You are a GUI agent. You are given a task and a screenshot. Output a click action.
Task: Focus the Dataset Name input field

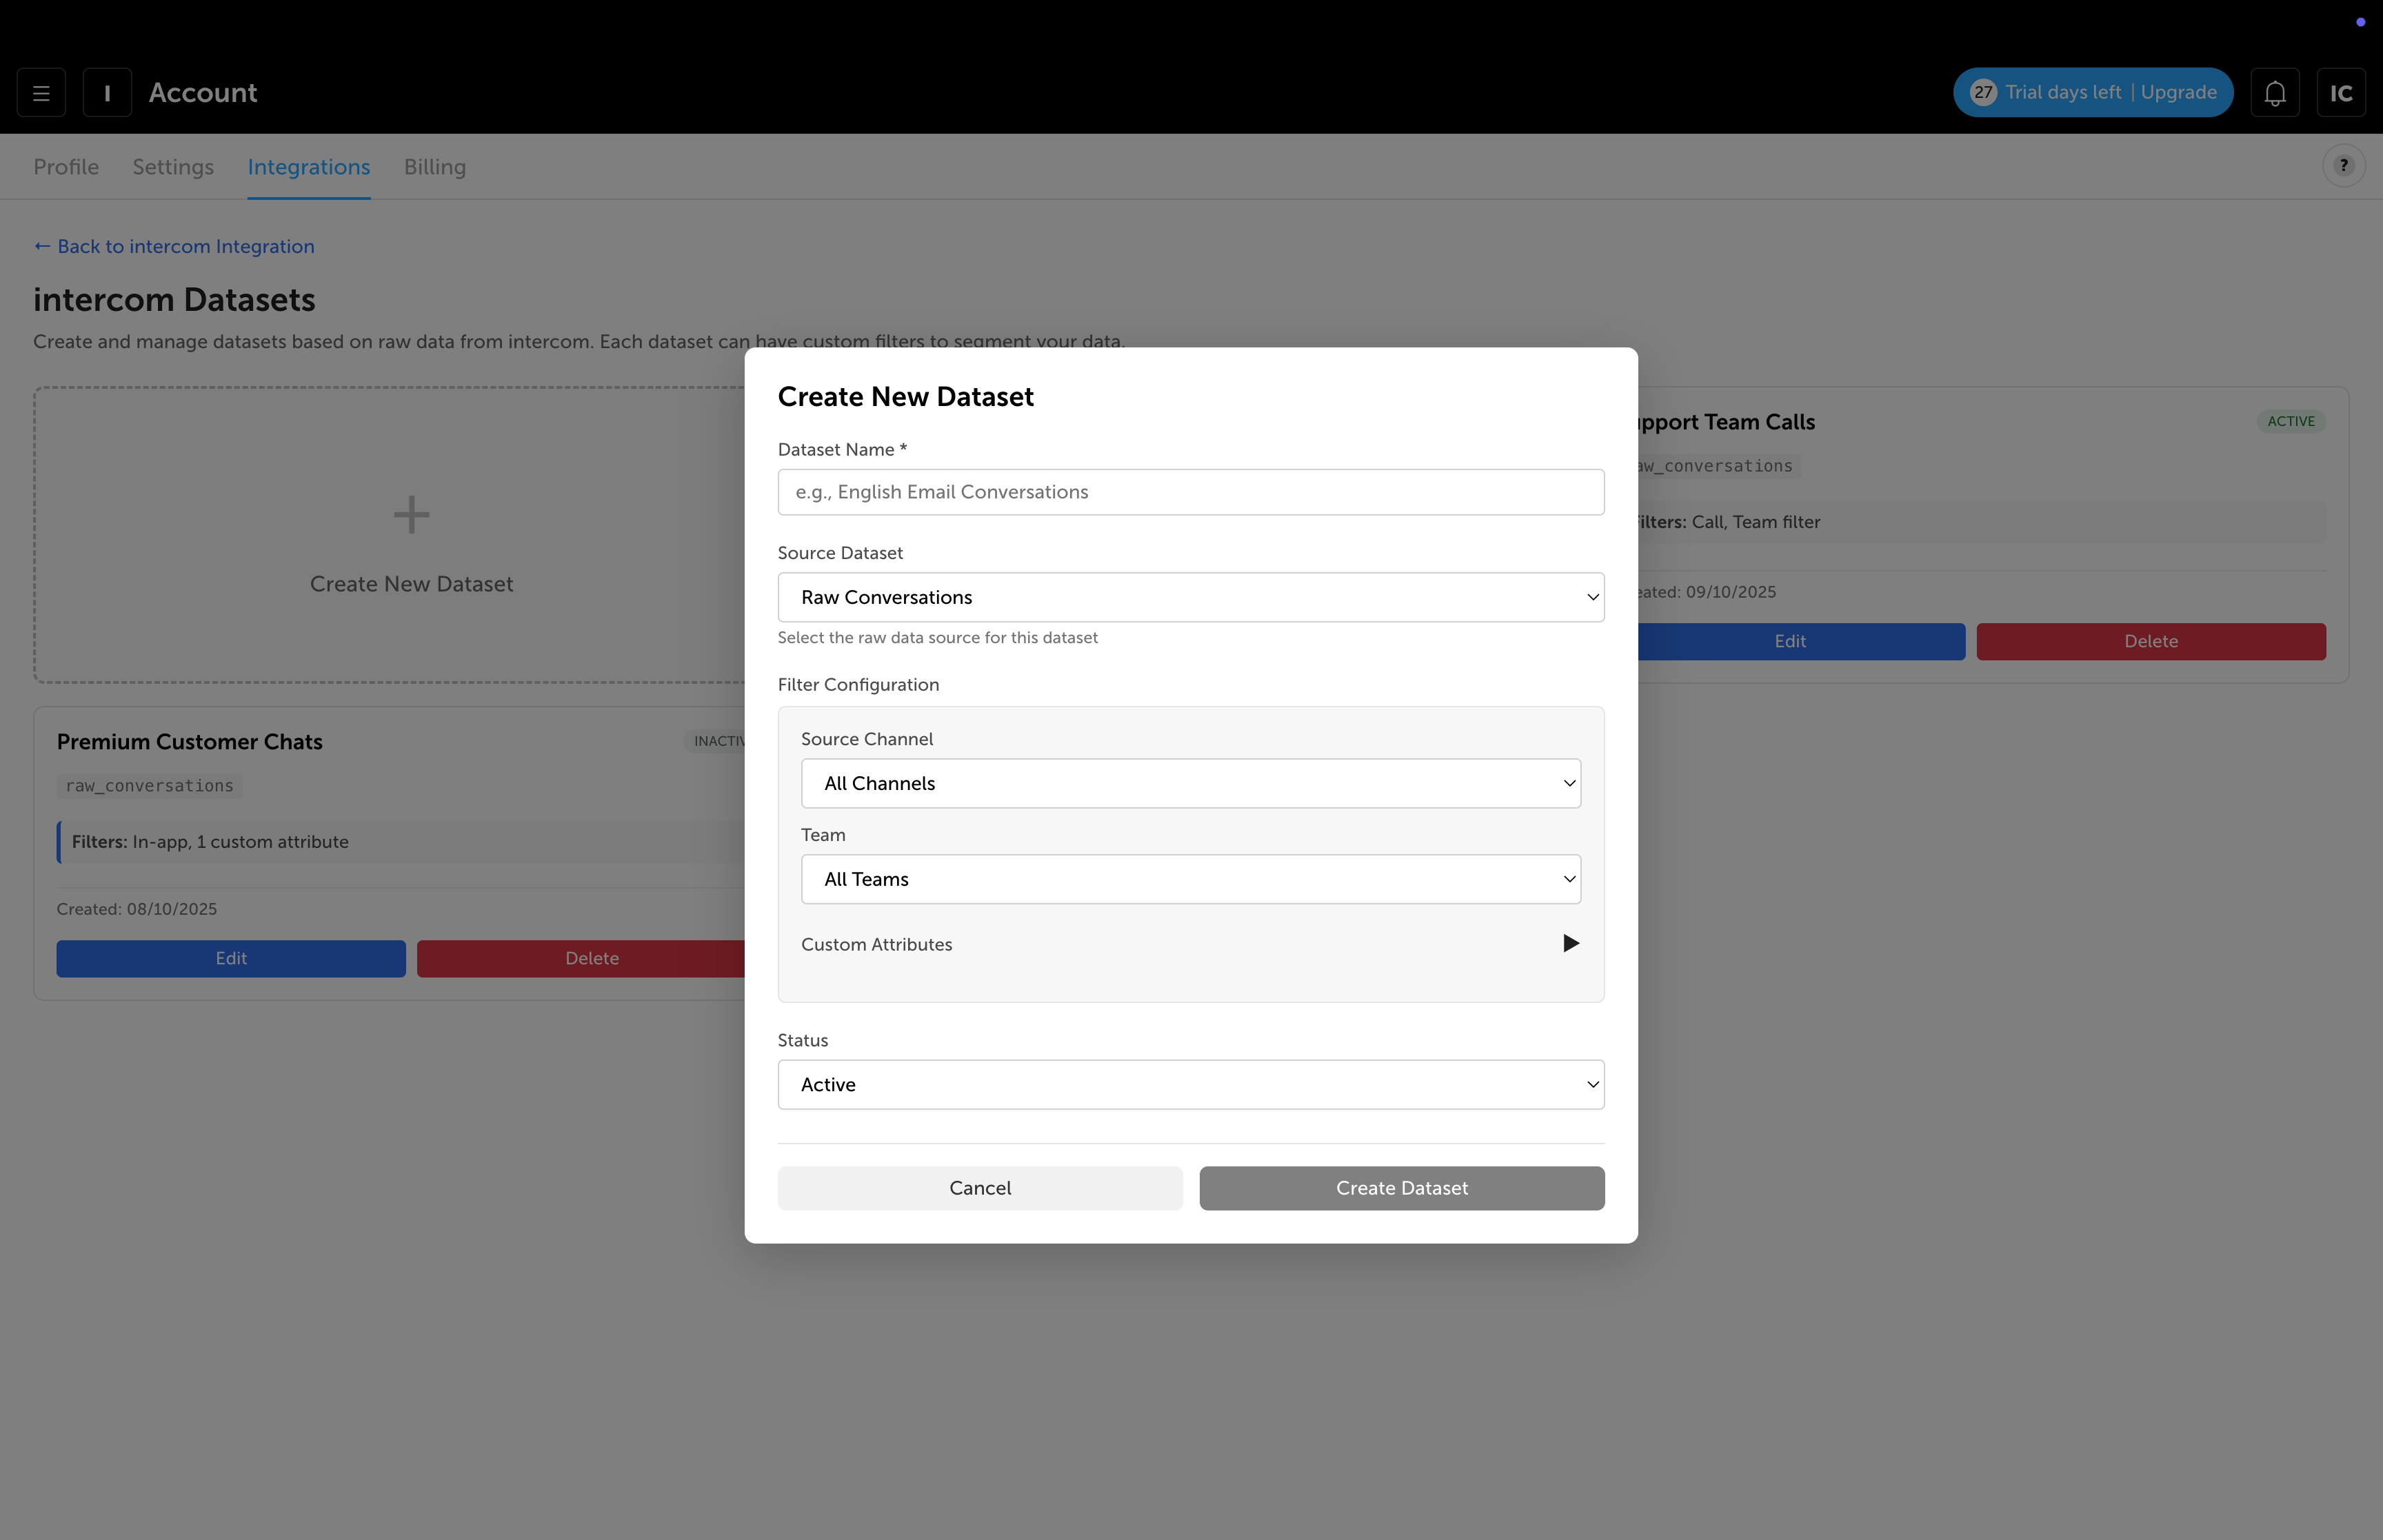point(1191,492)
